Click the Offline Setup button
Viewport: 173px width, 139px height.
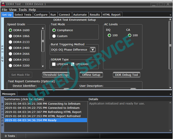pos(91,75)
